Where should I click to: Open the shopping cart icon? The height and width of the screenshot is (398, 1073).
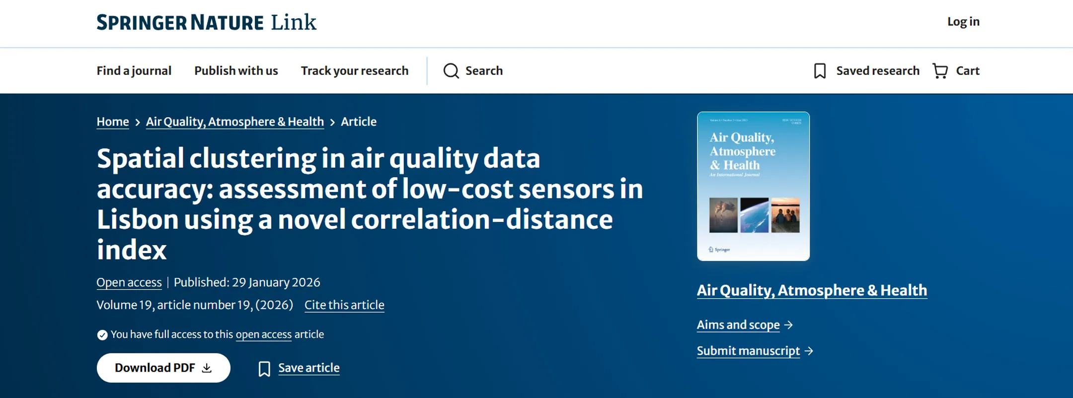[940, 71]
